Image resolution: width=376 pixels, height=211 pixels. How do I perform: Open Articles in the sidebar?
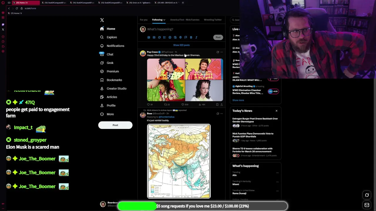tap(108, 97)
